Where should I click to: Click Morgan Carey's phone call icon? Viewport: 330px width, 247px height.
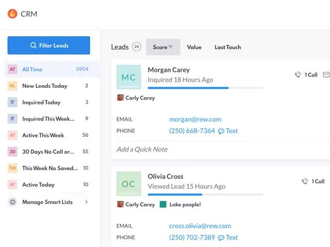pos(298,75)
